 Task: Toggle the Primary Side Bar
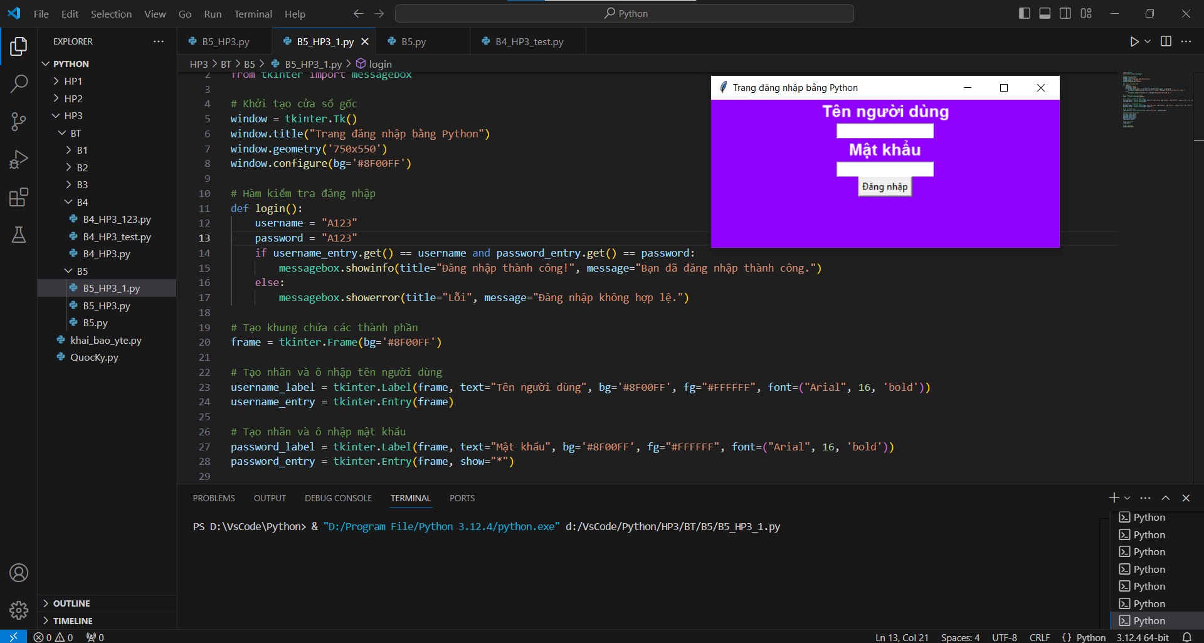[x=1024, y=13]
